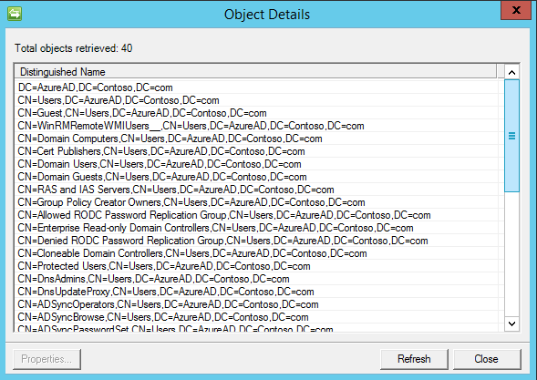
Task: Select the Allowed RODC Password Replication Group row
Action: coord(257,215)
